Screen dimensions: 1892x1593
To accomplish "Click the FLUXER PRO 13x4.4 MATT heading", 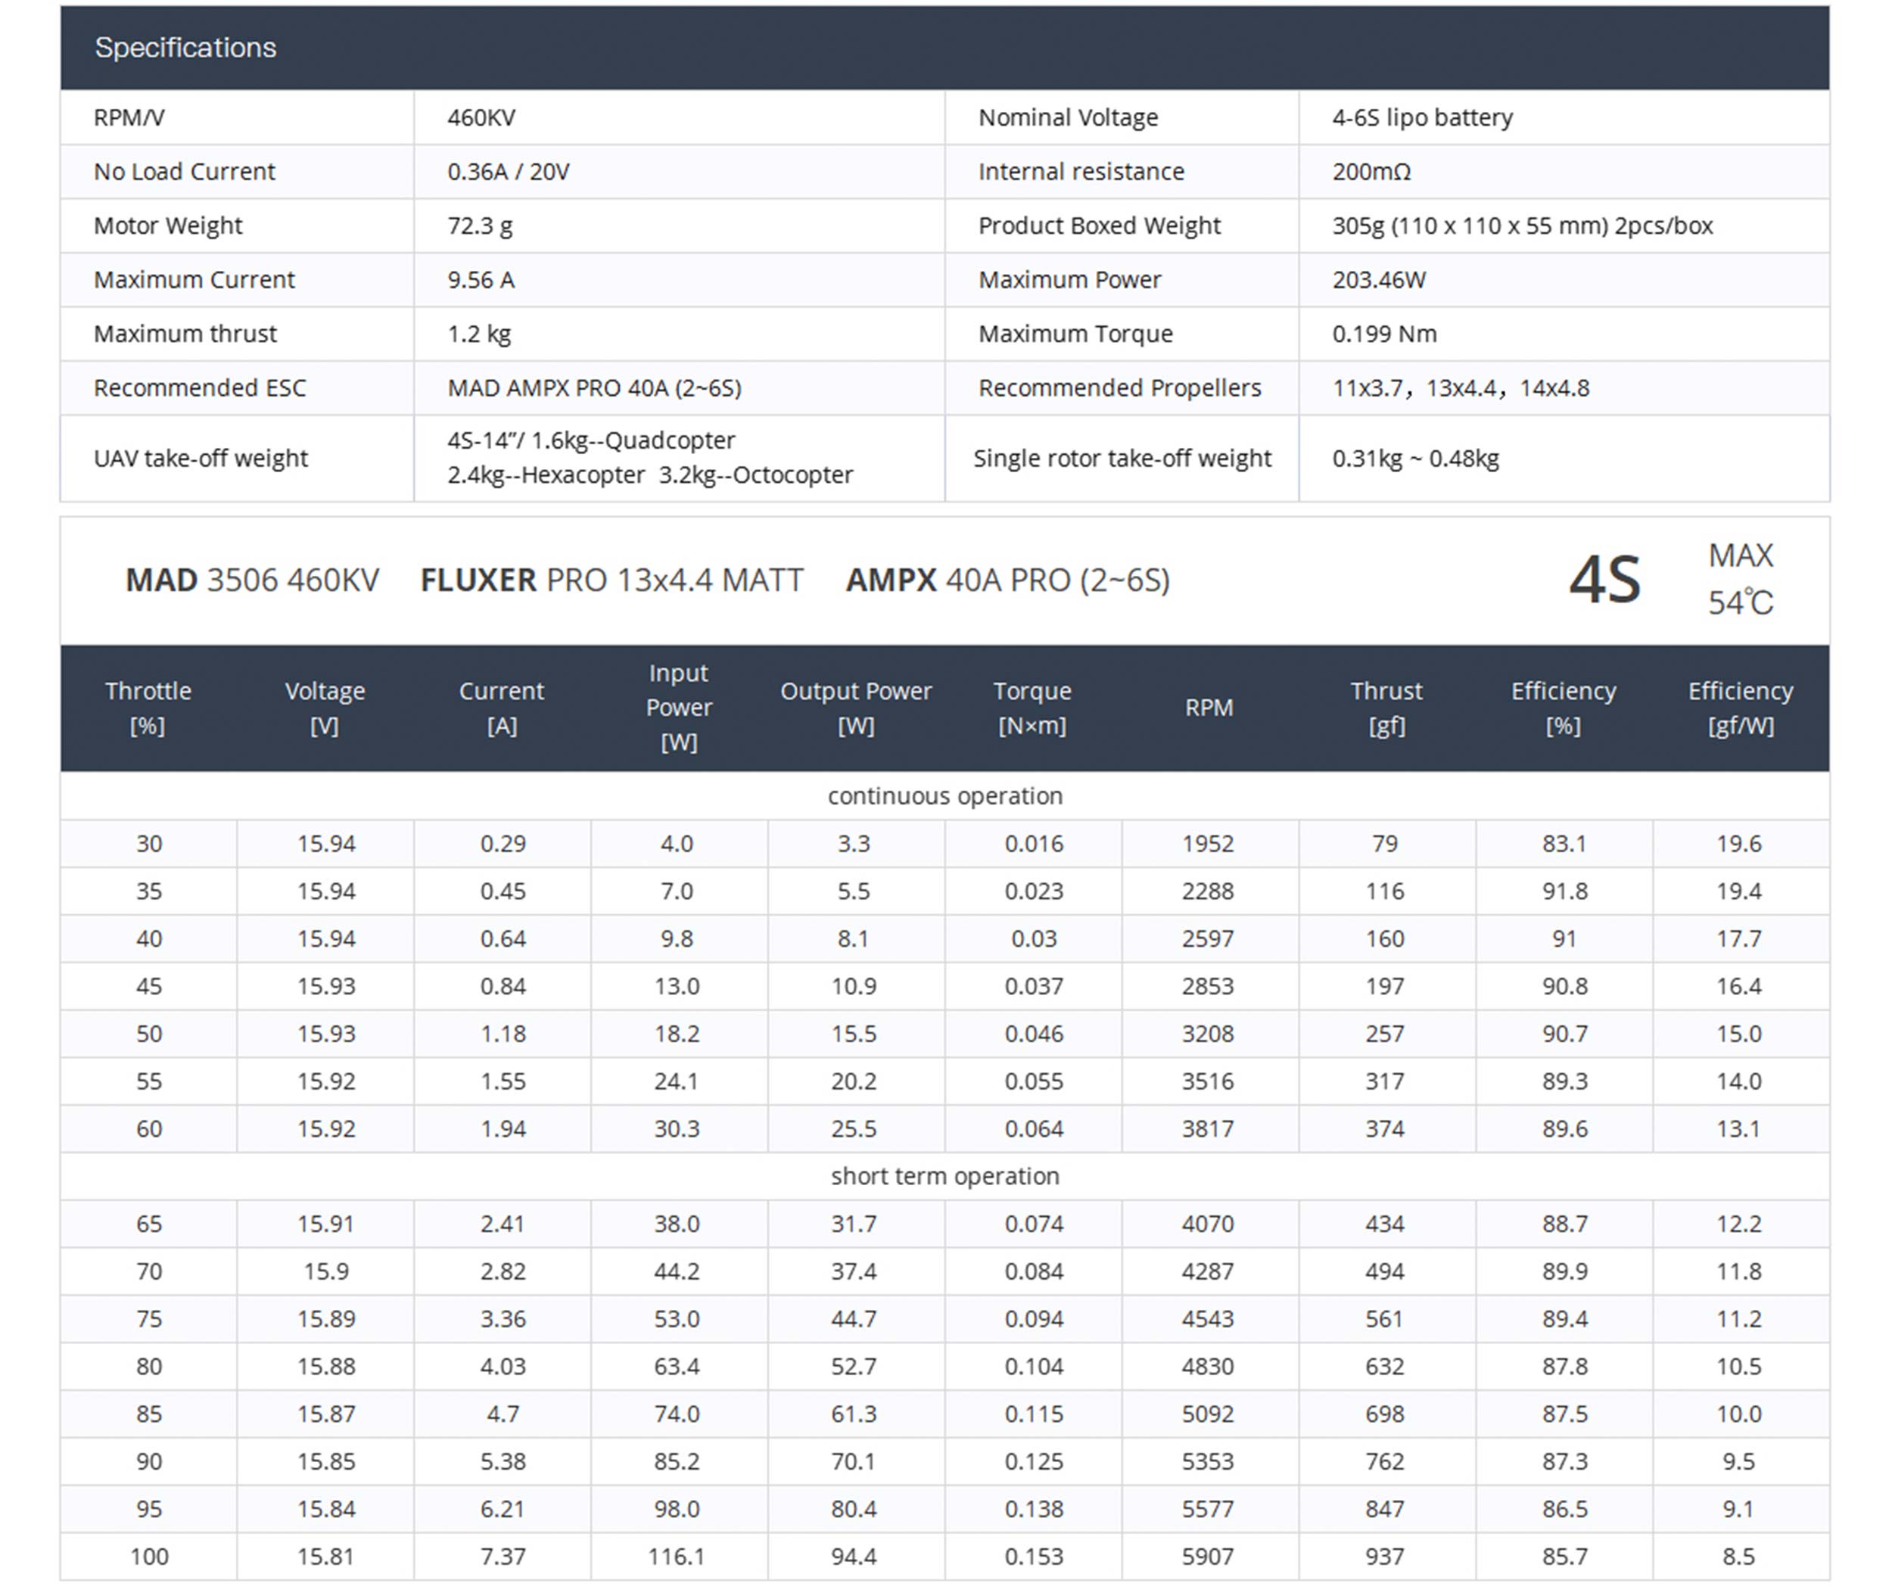I will click(x=611, y=580).
